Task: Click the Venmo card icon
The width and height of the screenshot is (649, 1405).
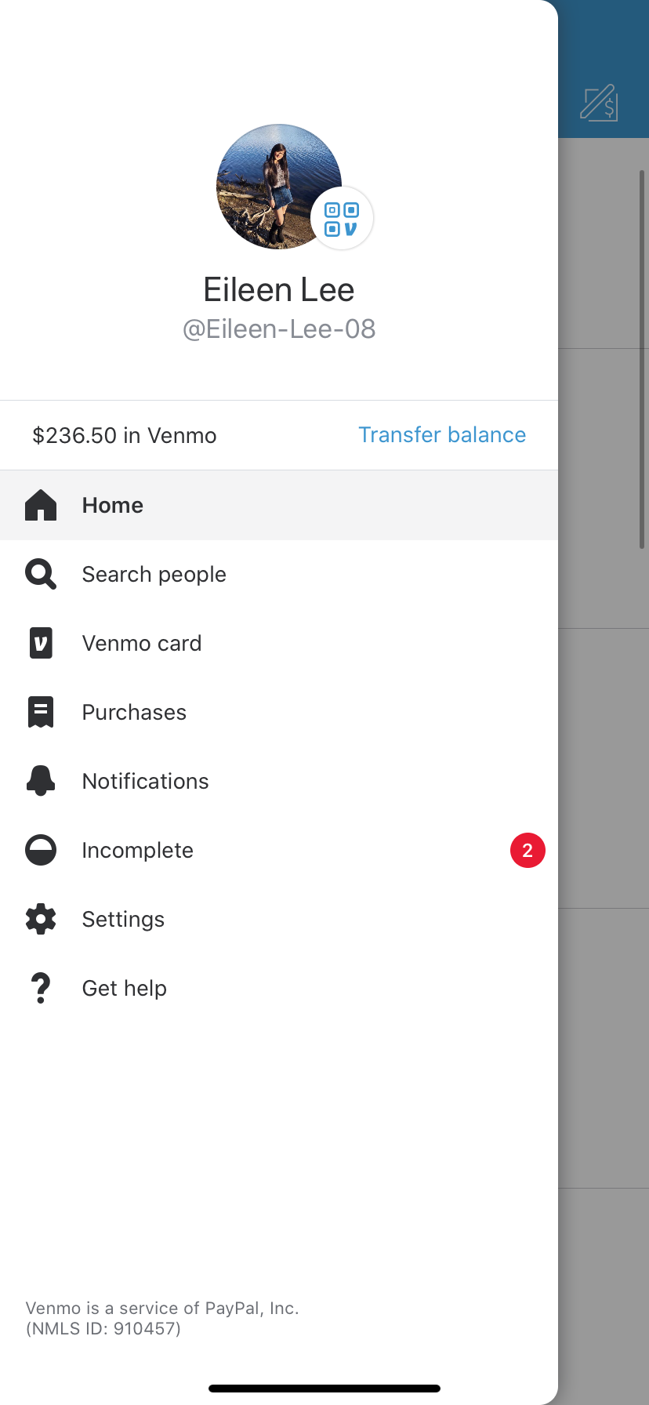Action: pyautogui.click(x=41, y=643)
